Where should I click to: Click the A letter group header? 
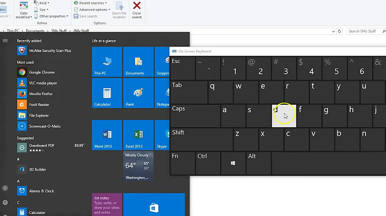(18, 181)
